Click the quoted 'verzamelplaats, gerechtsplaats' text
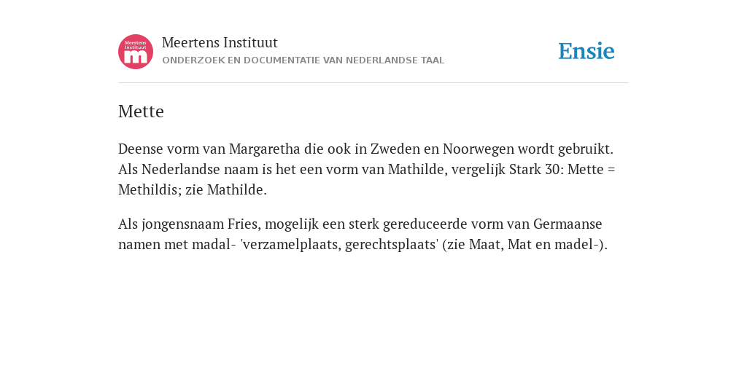 pyautogui.click(x=339, y=244)
